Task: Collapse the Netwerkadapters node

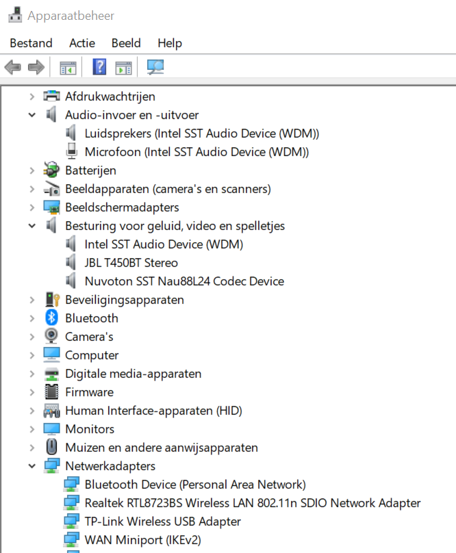Action: pyautogui.click(x=31, y=466)
